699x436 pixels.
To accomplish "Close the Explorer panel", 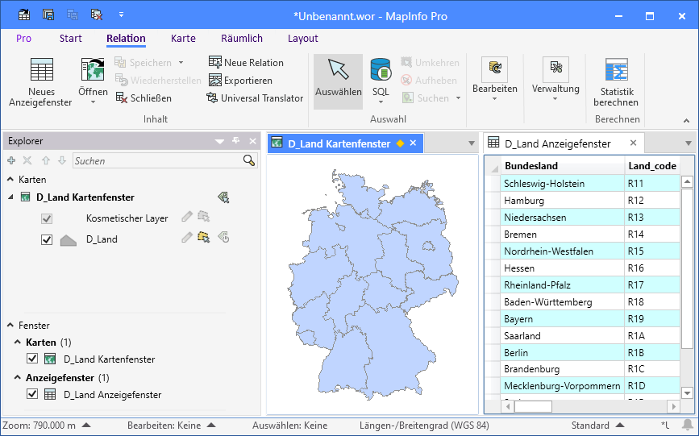I will point(253,141).
